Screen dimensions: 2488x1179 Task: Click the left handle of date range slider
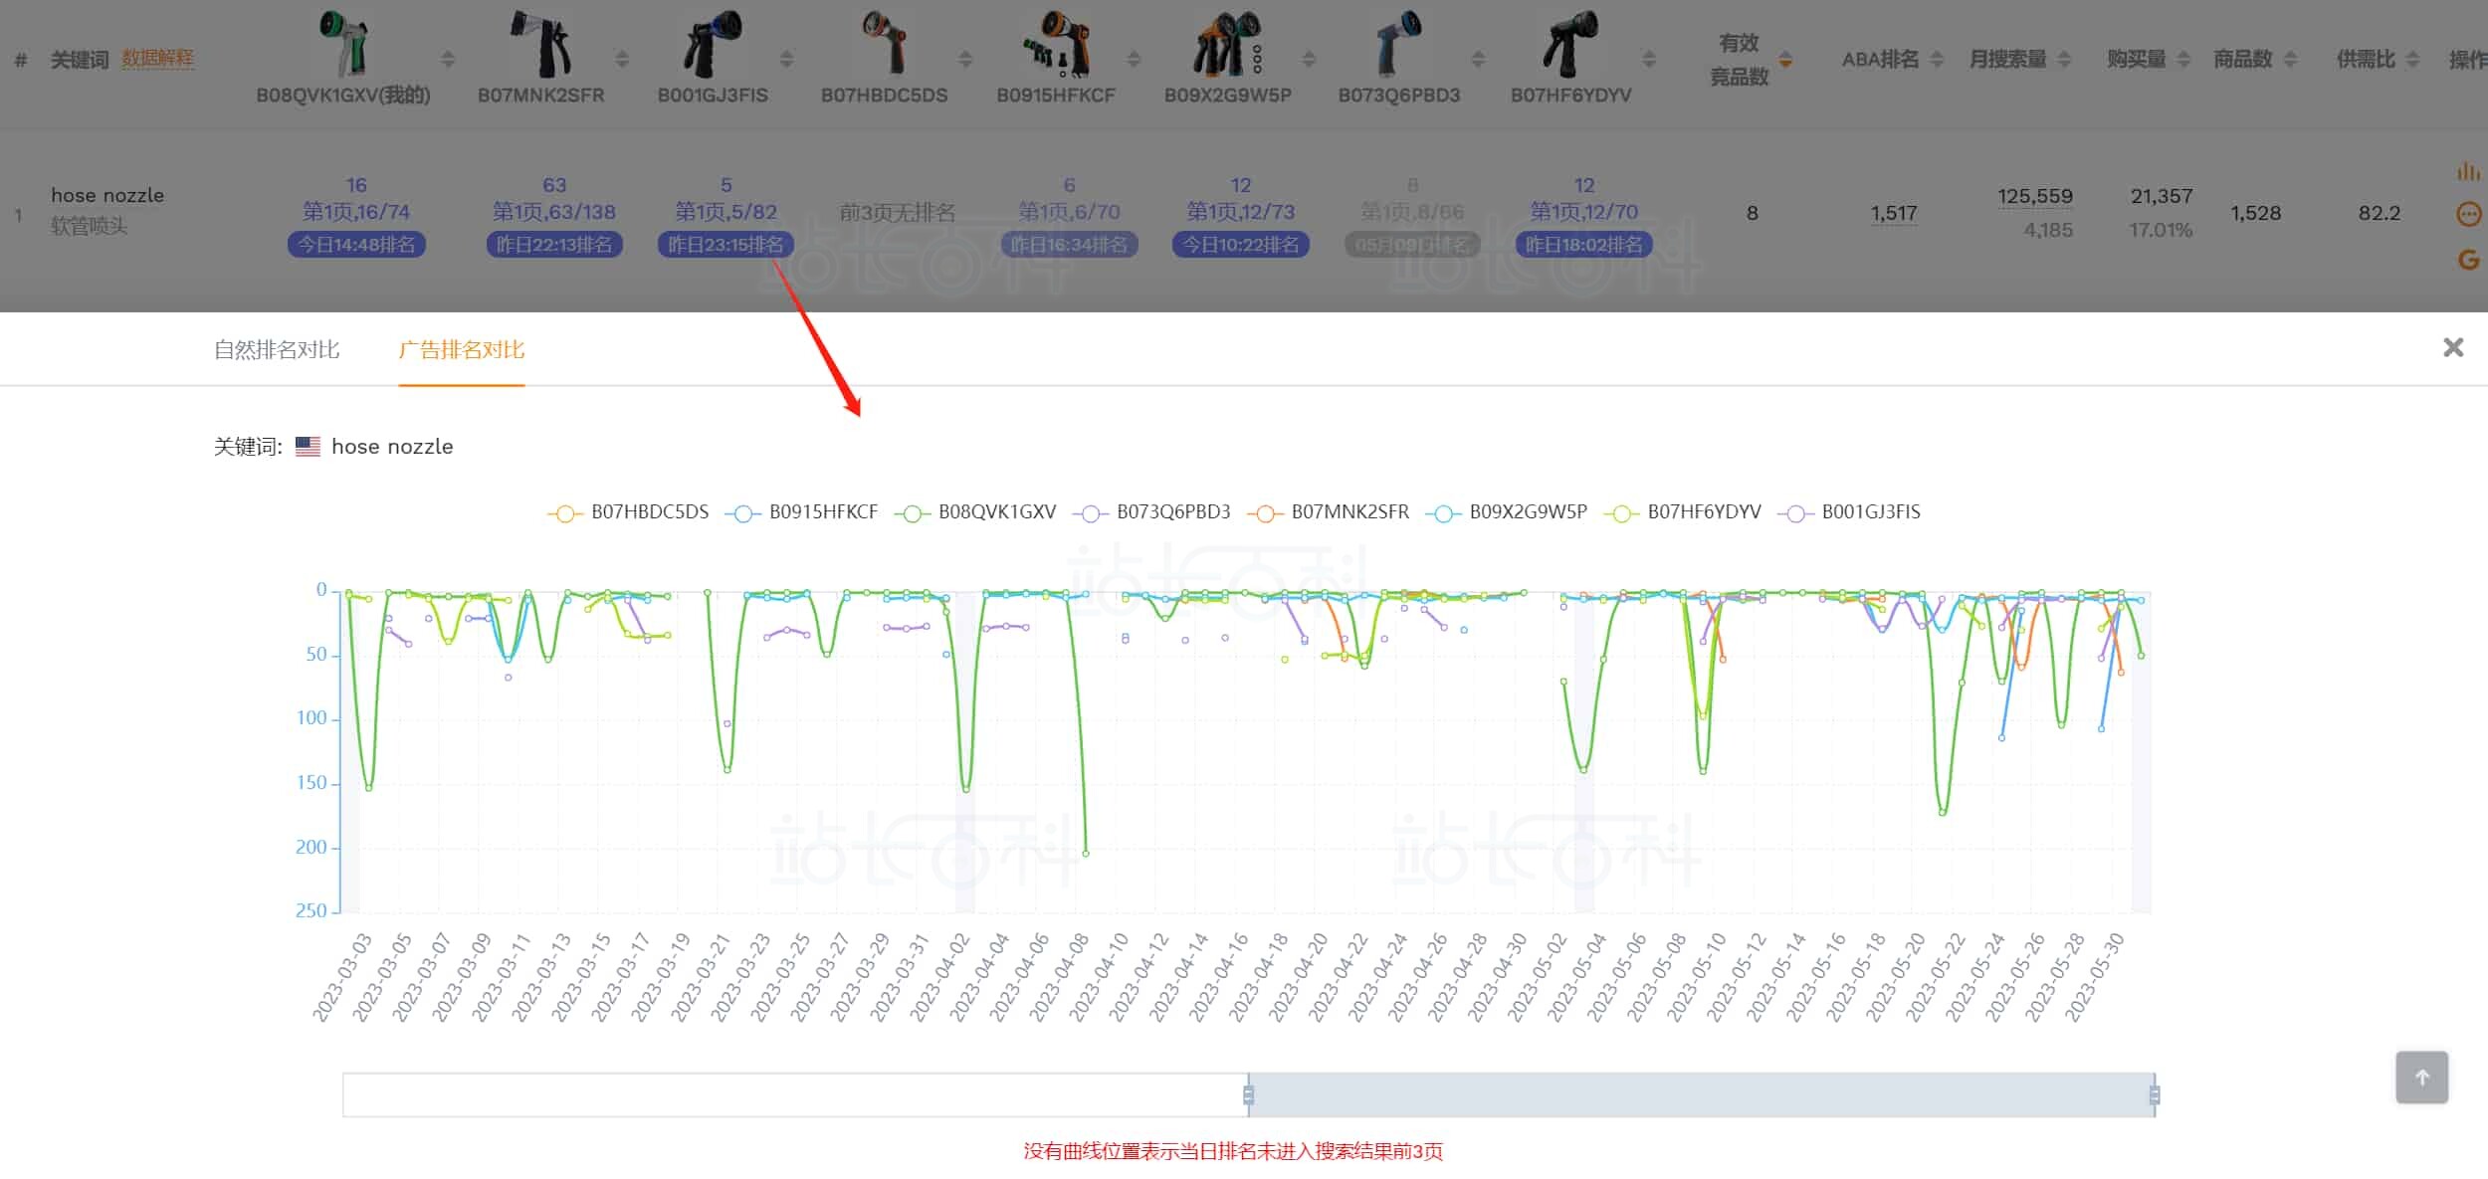1248,1095
